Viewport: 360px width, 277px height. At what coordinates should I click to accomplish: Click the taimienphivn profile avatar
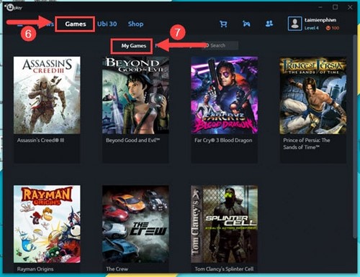pos(294,24)
